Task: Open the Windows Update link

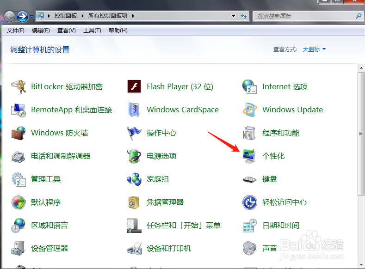Action: pos(292,110)
